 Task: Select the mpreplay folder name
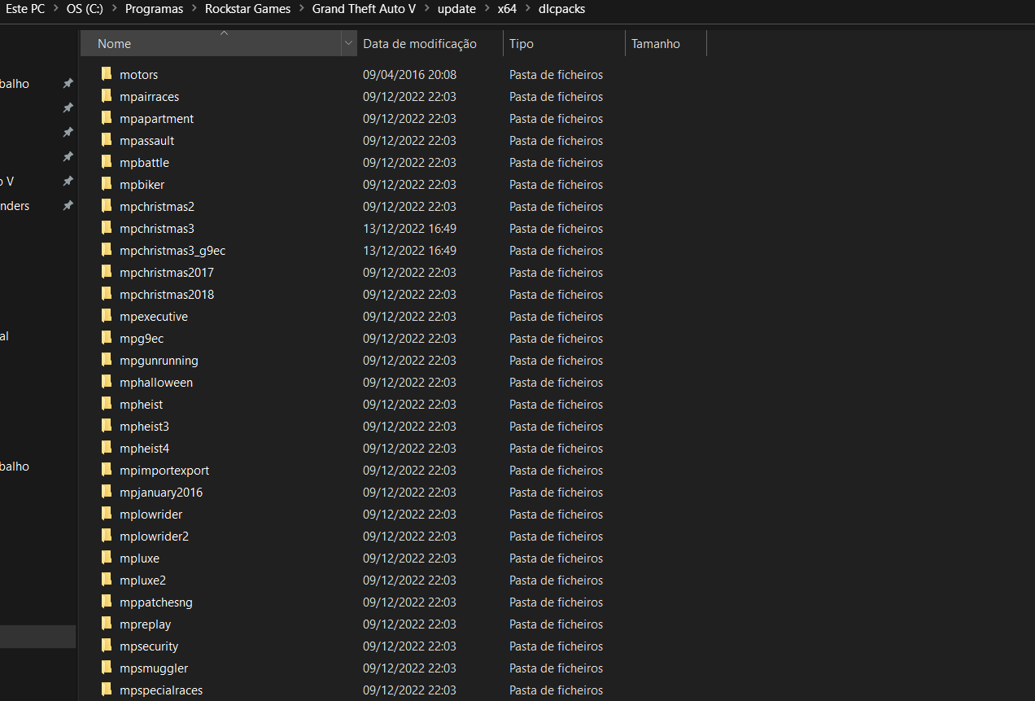[146, 624]
